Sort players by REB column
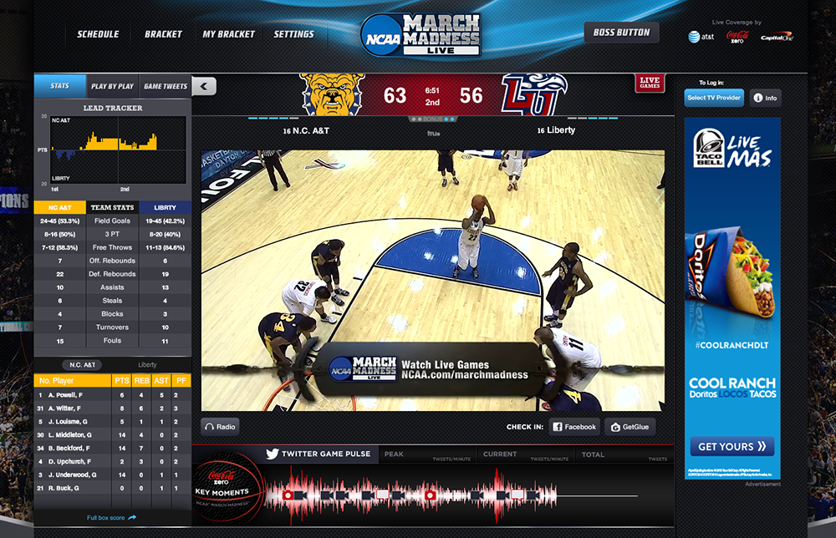Viewport: 836px width, 538px height. click(141, 380)
